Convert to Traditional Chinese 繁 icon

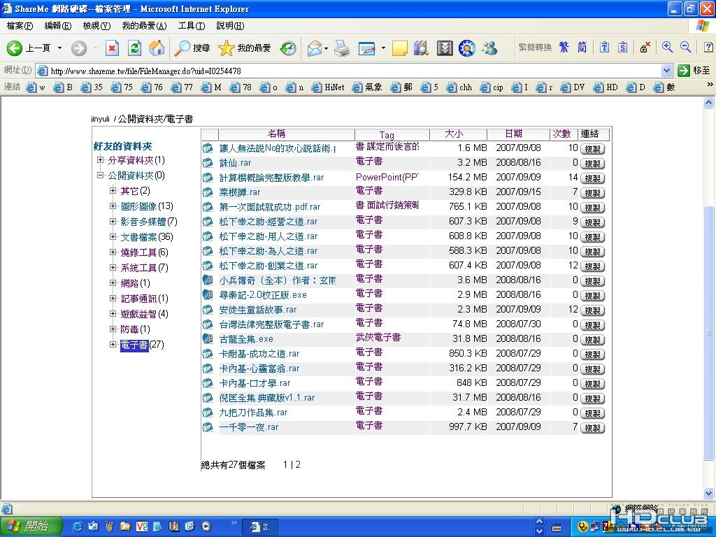coord(564,47)
